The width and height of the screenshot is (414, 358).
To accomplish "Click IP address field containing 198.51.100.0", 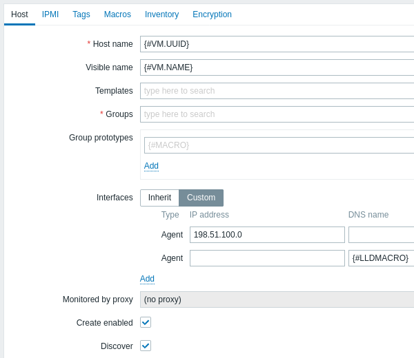I will click(x=266, y=235).
